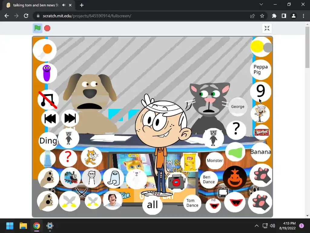The height and width of the screenshot is (233, 310).
Task: Click the upper cat paw button
Action: (261, 175)
